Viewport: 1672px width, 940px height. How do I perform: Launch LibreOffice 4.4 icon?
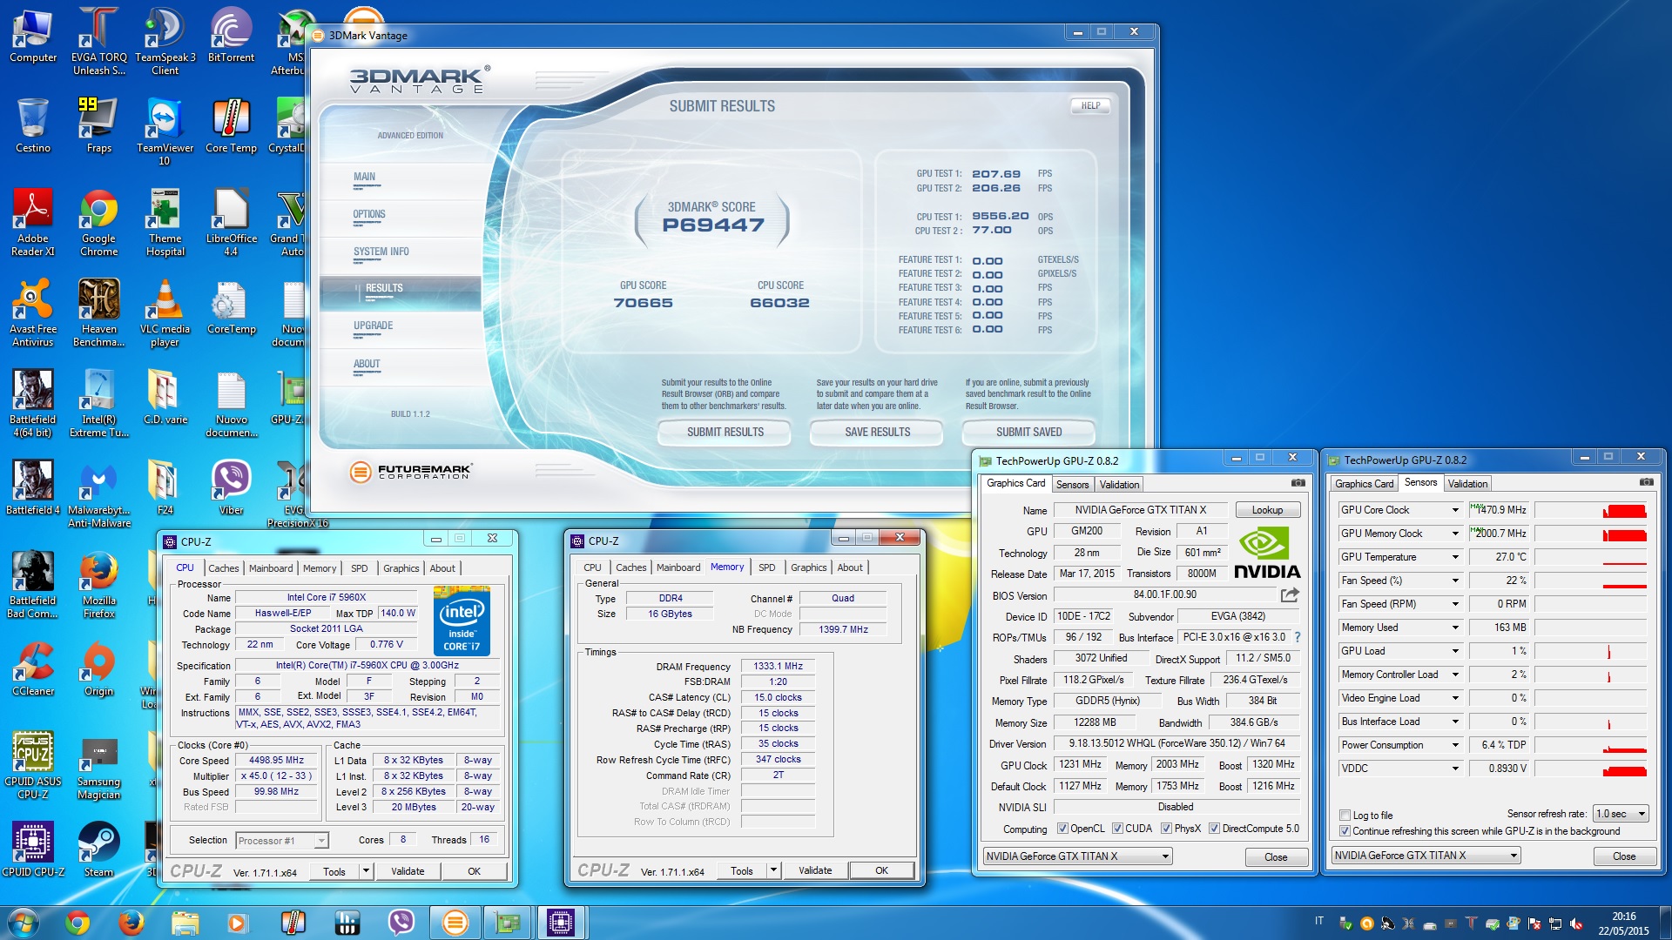pyautogui.click(x=231, y=223)
